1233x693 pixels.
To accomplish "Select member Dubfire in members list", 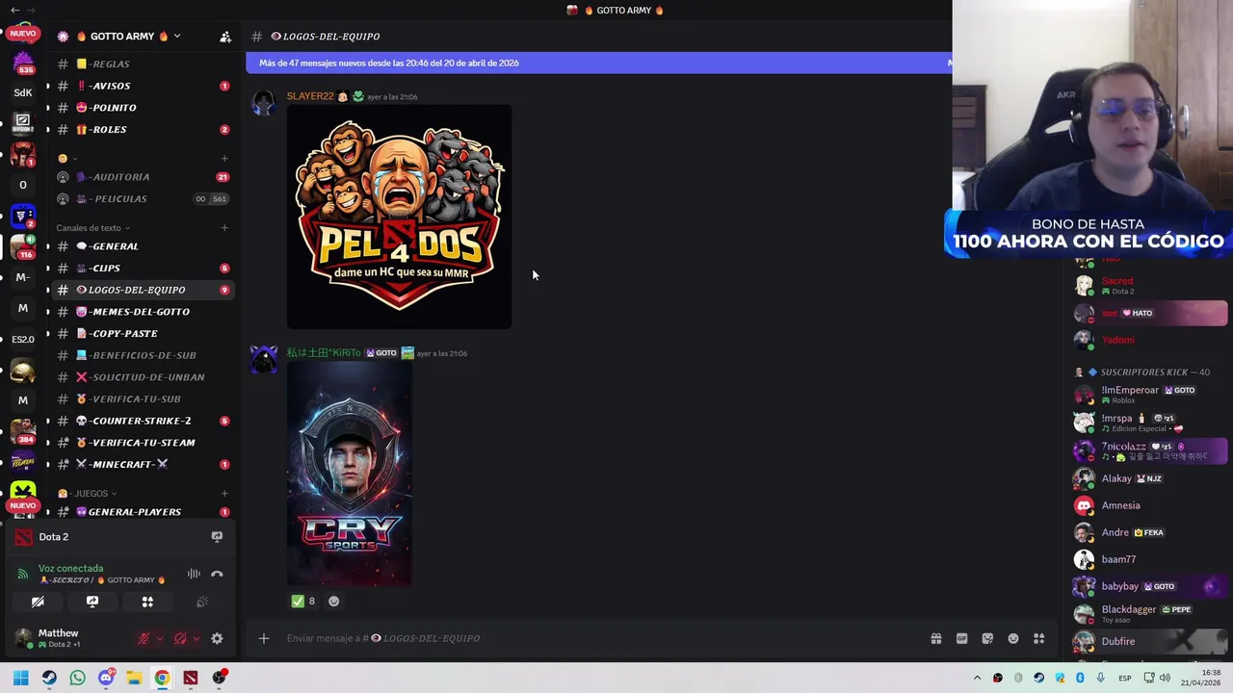I will [x=1151, y=641].
